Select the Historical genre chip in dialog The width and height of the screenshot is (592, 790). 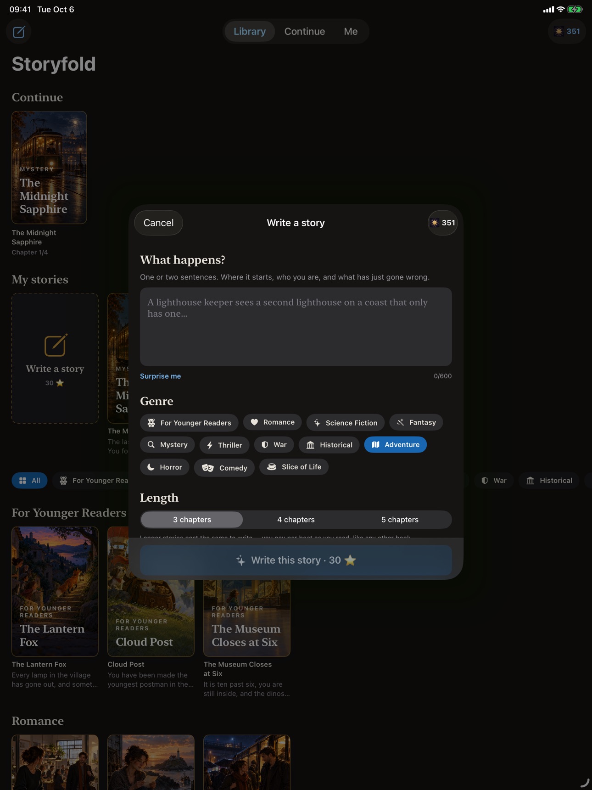coord(329,445)
